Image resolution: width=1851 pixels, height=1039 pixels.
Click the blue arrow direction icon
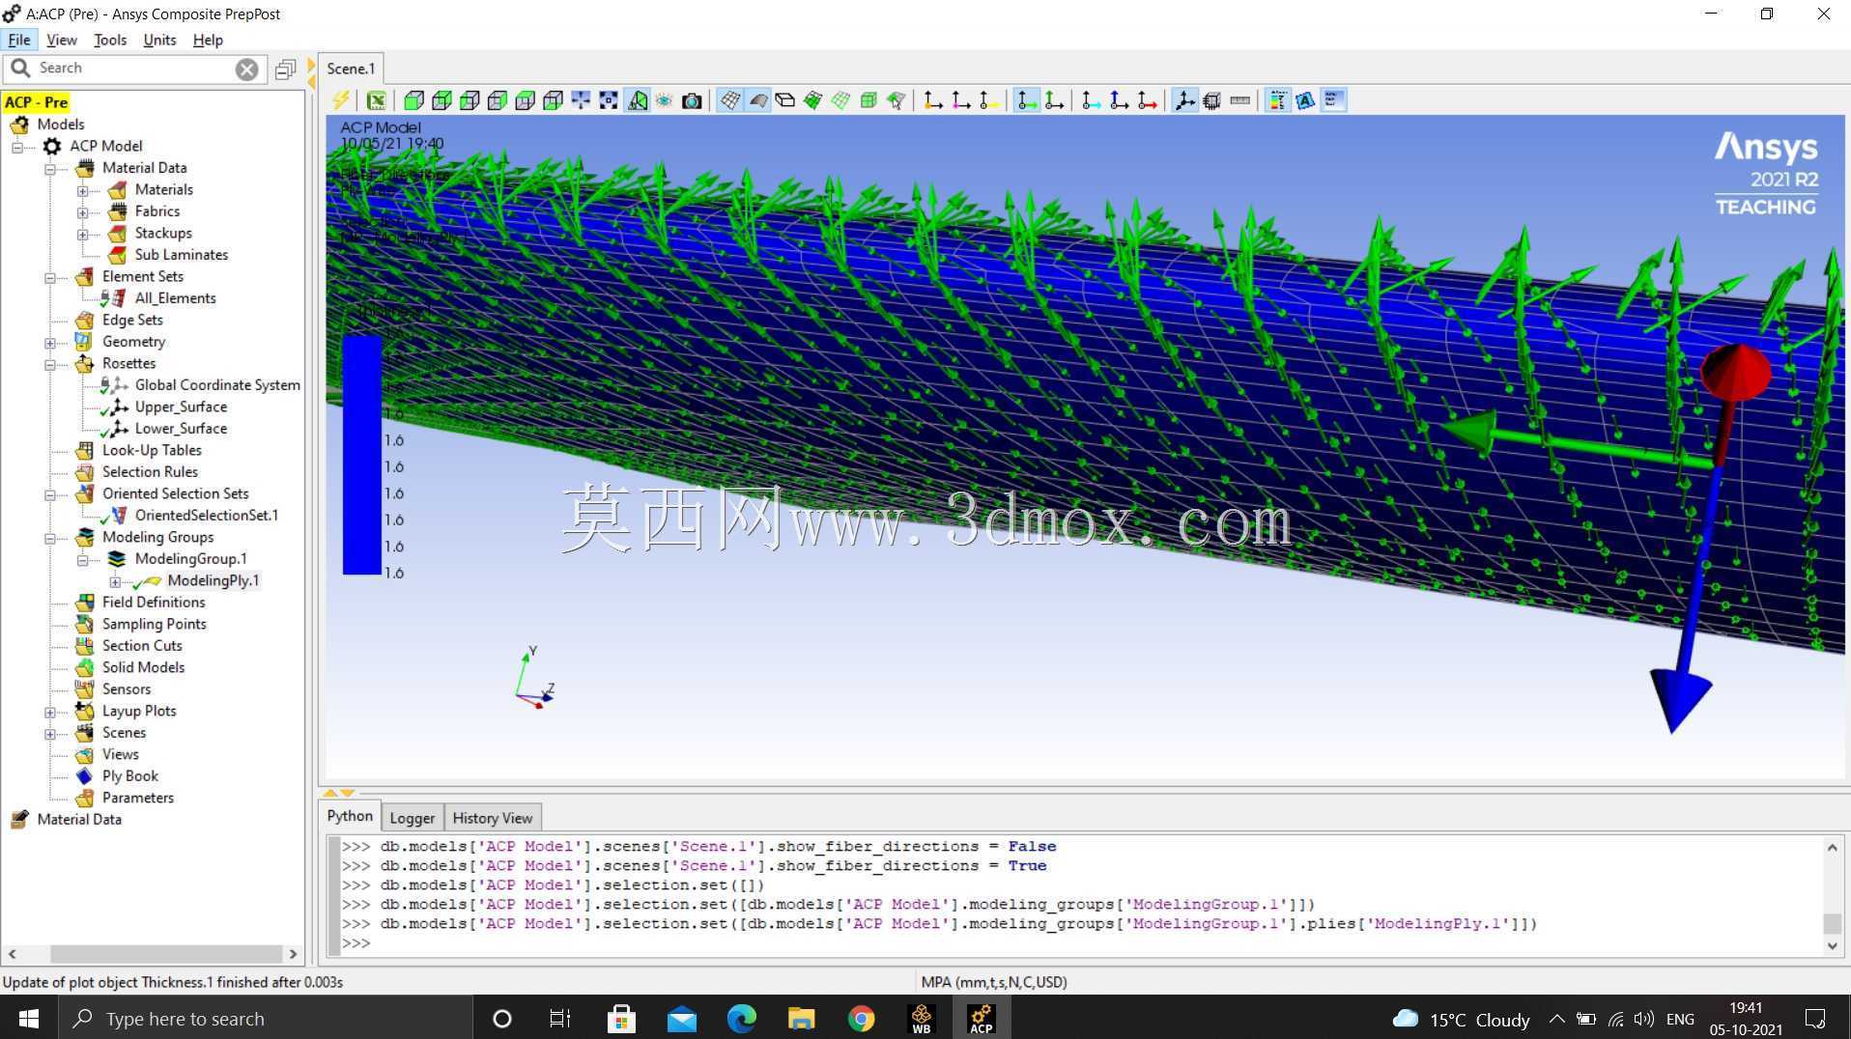point(1119,100)
